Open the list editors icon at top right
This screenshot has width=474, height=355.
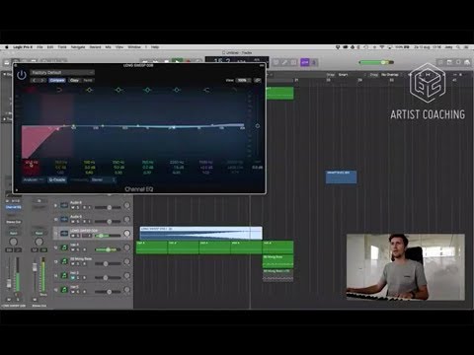tap(440, 62)
